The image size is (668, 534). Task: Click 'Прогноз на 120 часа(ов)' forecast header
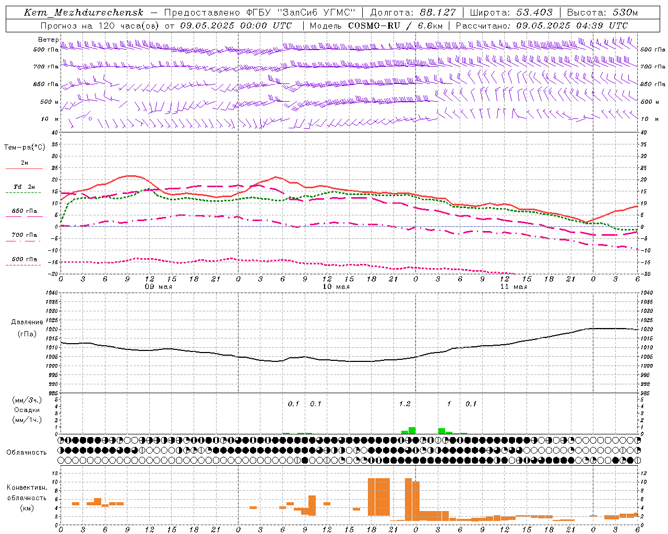point(101,26)
